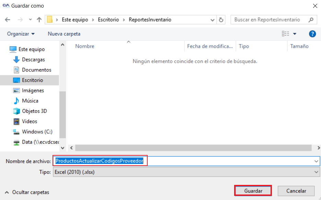This screenshot has width=321, height=200.
Task: Open the Organizar menu
Action: pyautogui.click(x=21, y=34)
